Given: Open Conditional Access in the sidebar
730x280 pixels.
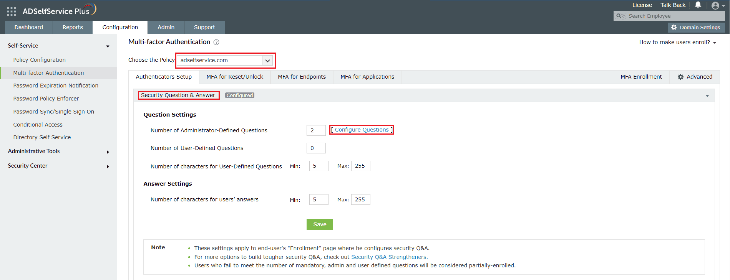Looking at the screenshot, I should (x=38, y=125).
